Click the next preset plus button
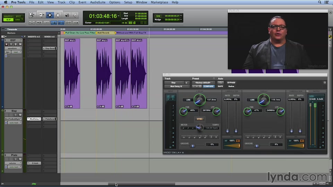The width and height of the screenshot is (333, 187). tap(197, 87)
